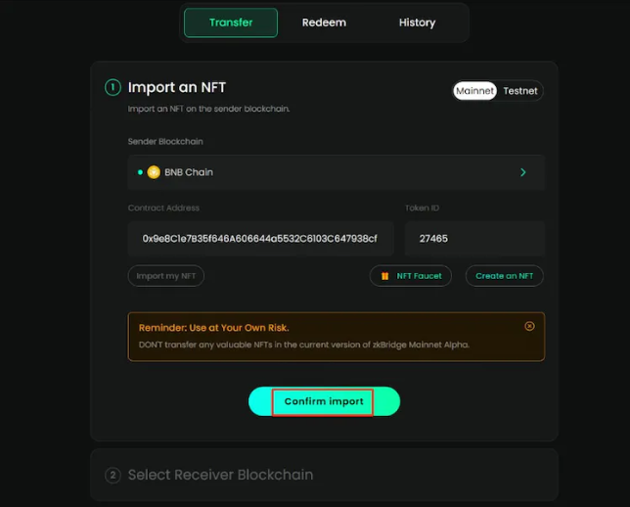The height and width of the screenshot is (507, 630).
Task: Click the green status dot by BNB Chain
Action: [x=140, y=172]
